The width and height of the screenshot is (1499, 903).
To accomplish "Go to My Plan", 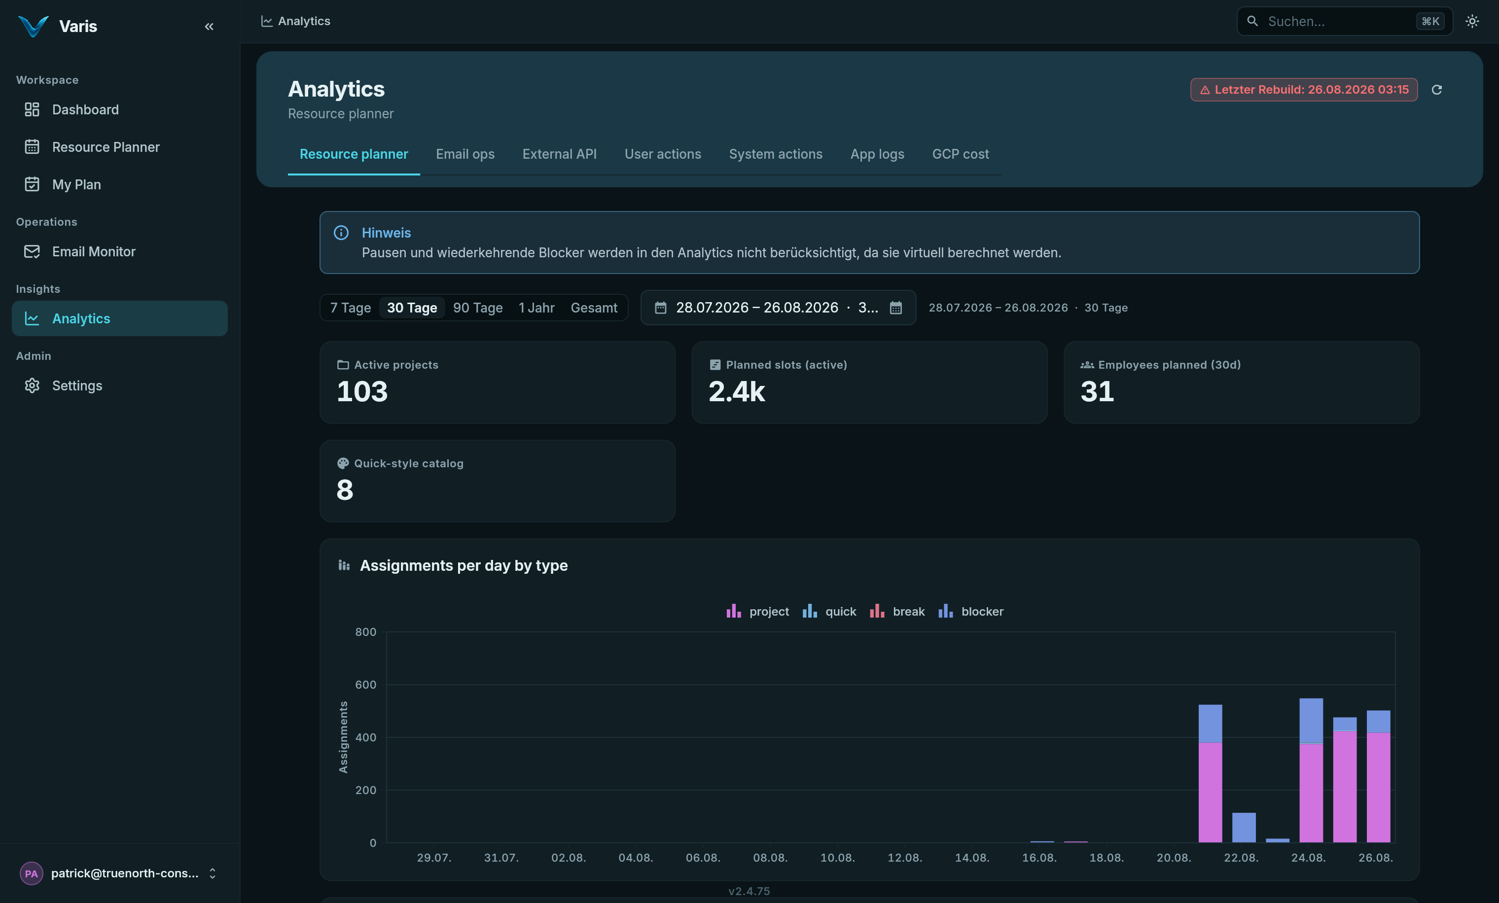I will (120, 184).
